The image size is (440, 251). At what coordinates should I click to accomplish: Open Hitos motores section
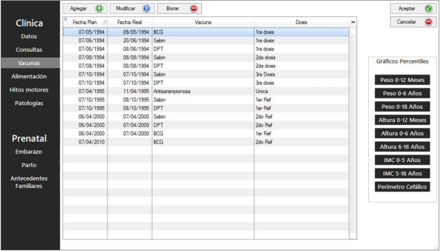coord(29,90)
